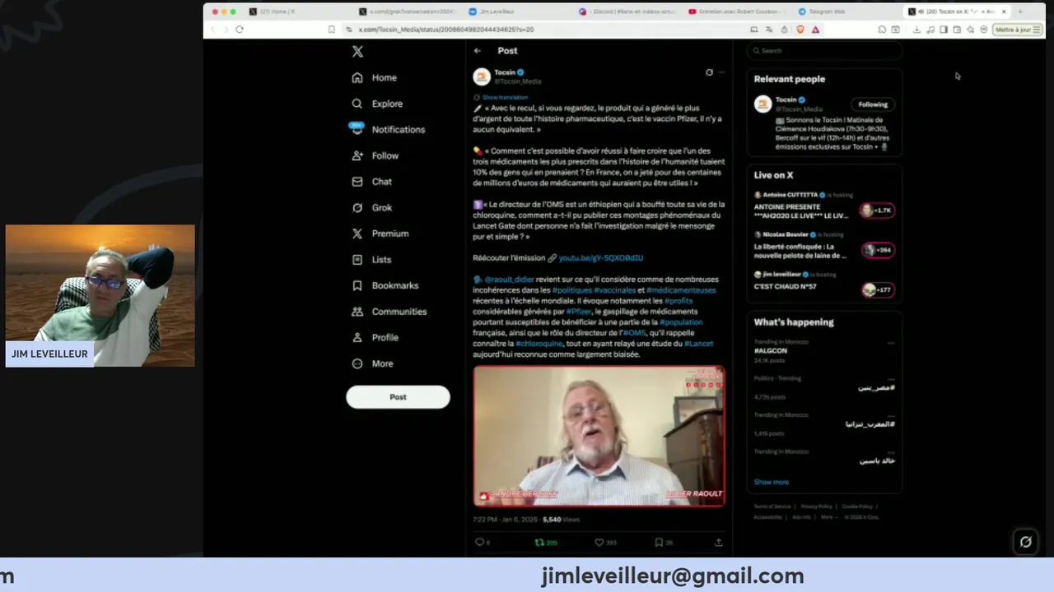Go to Home in X sidebar
This screenshot has height=592, width=1054.
point(375,77)
